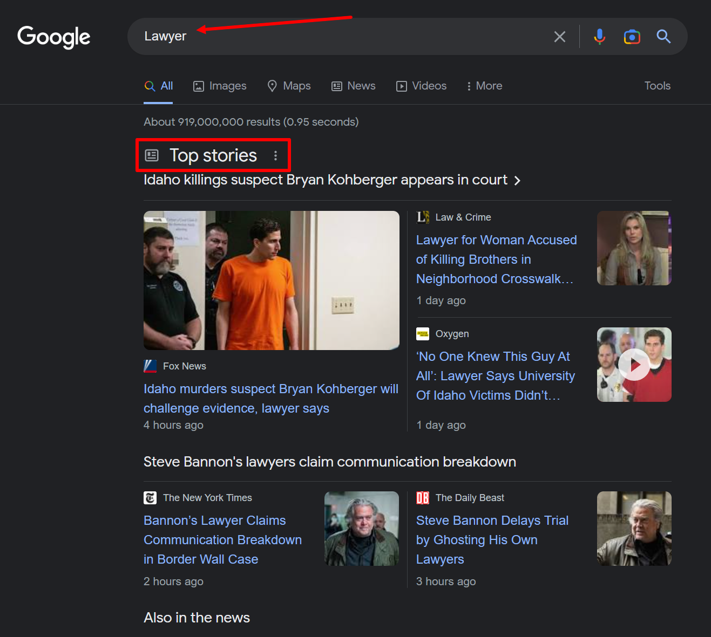Switch to the Images tab

(x=220, y=86)
